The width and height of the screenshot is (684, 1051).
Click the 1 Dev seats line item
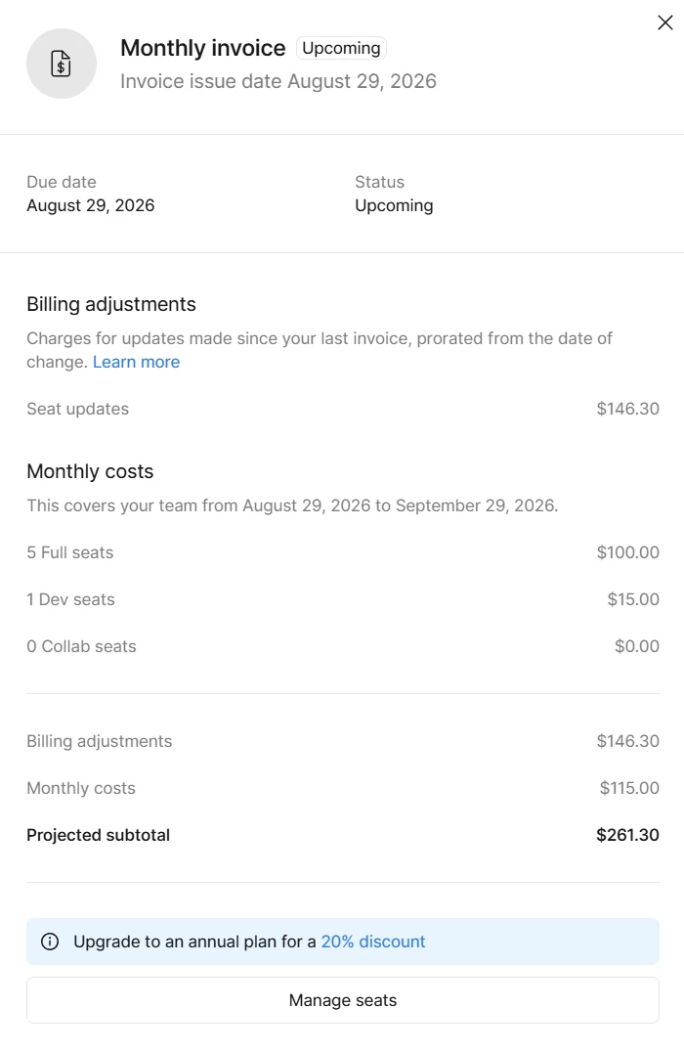point(343,599)
